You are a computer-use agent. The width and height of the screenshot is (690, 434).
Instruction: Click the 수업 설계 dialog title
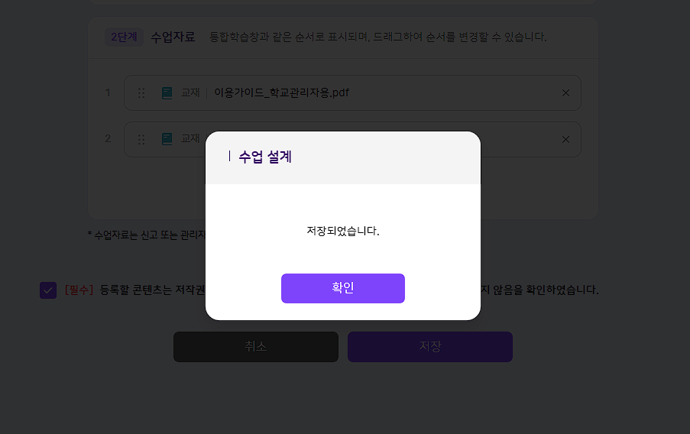pos(265,157)
